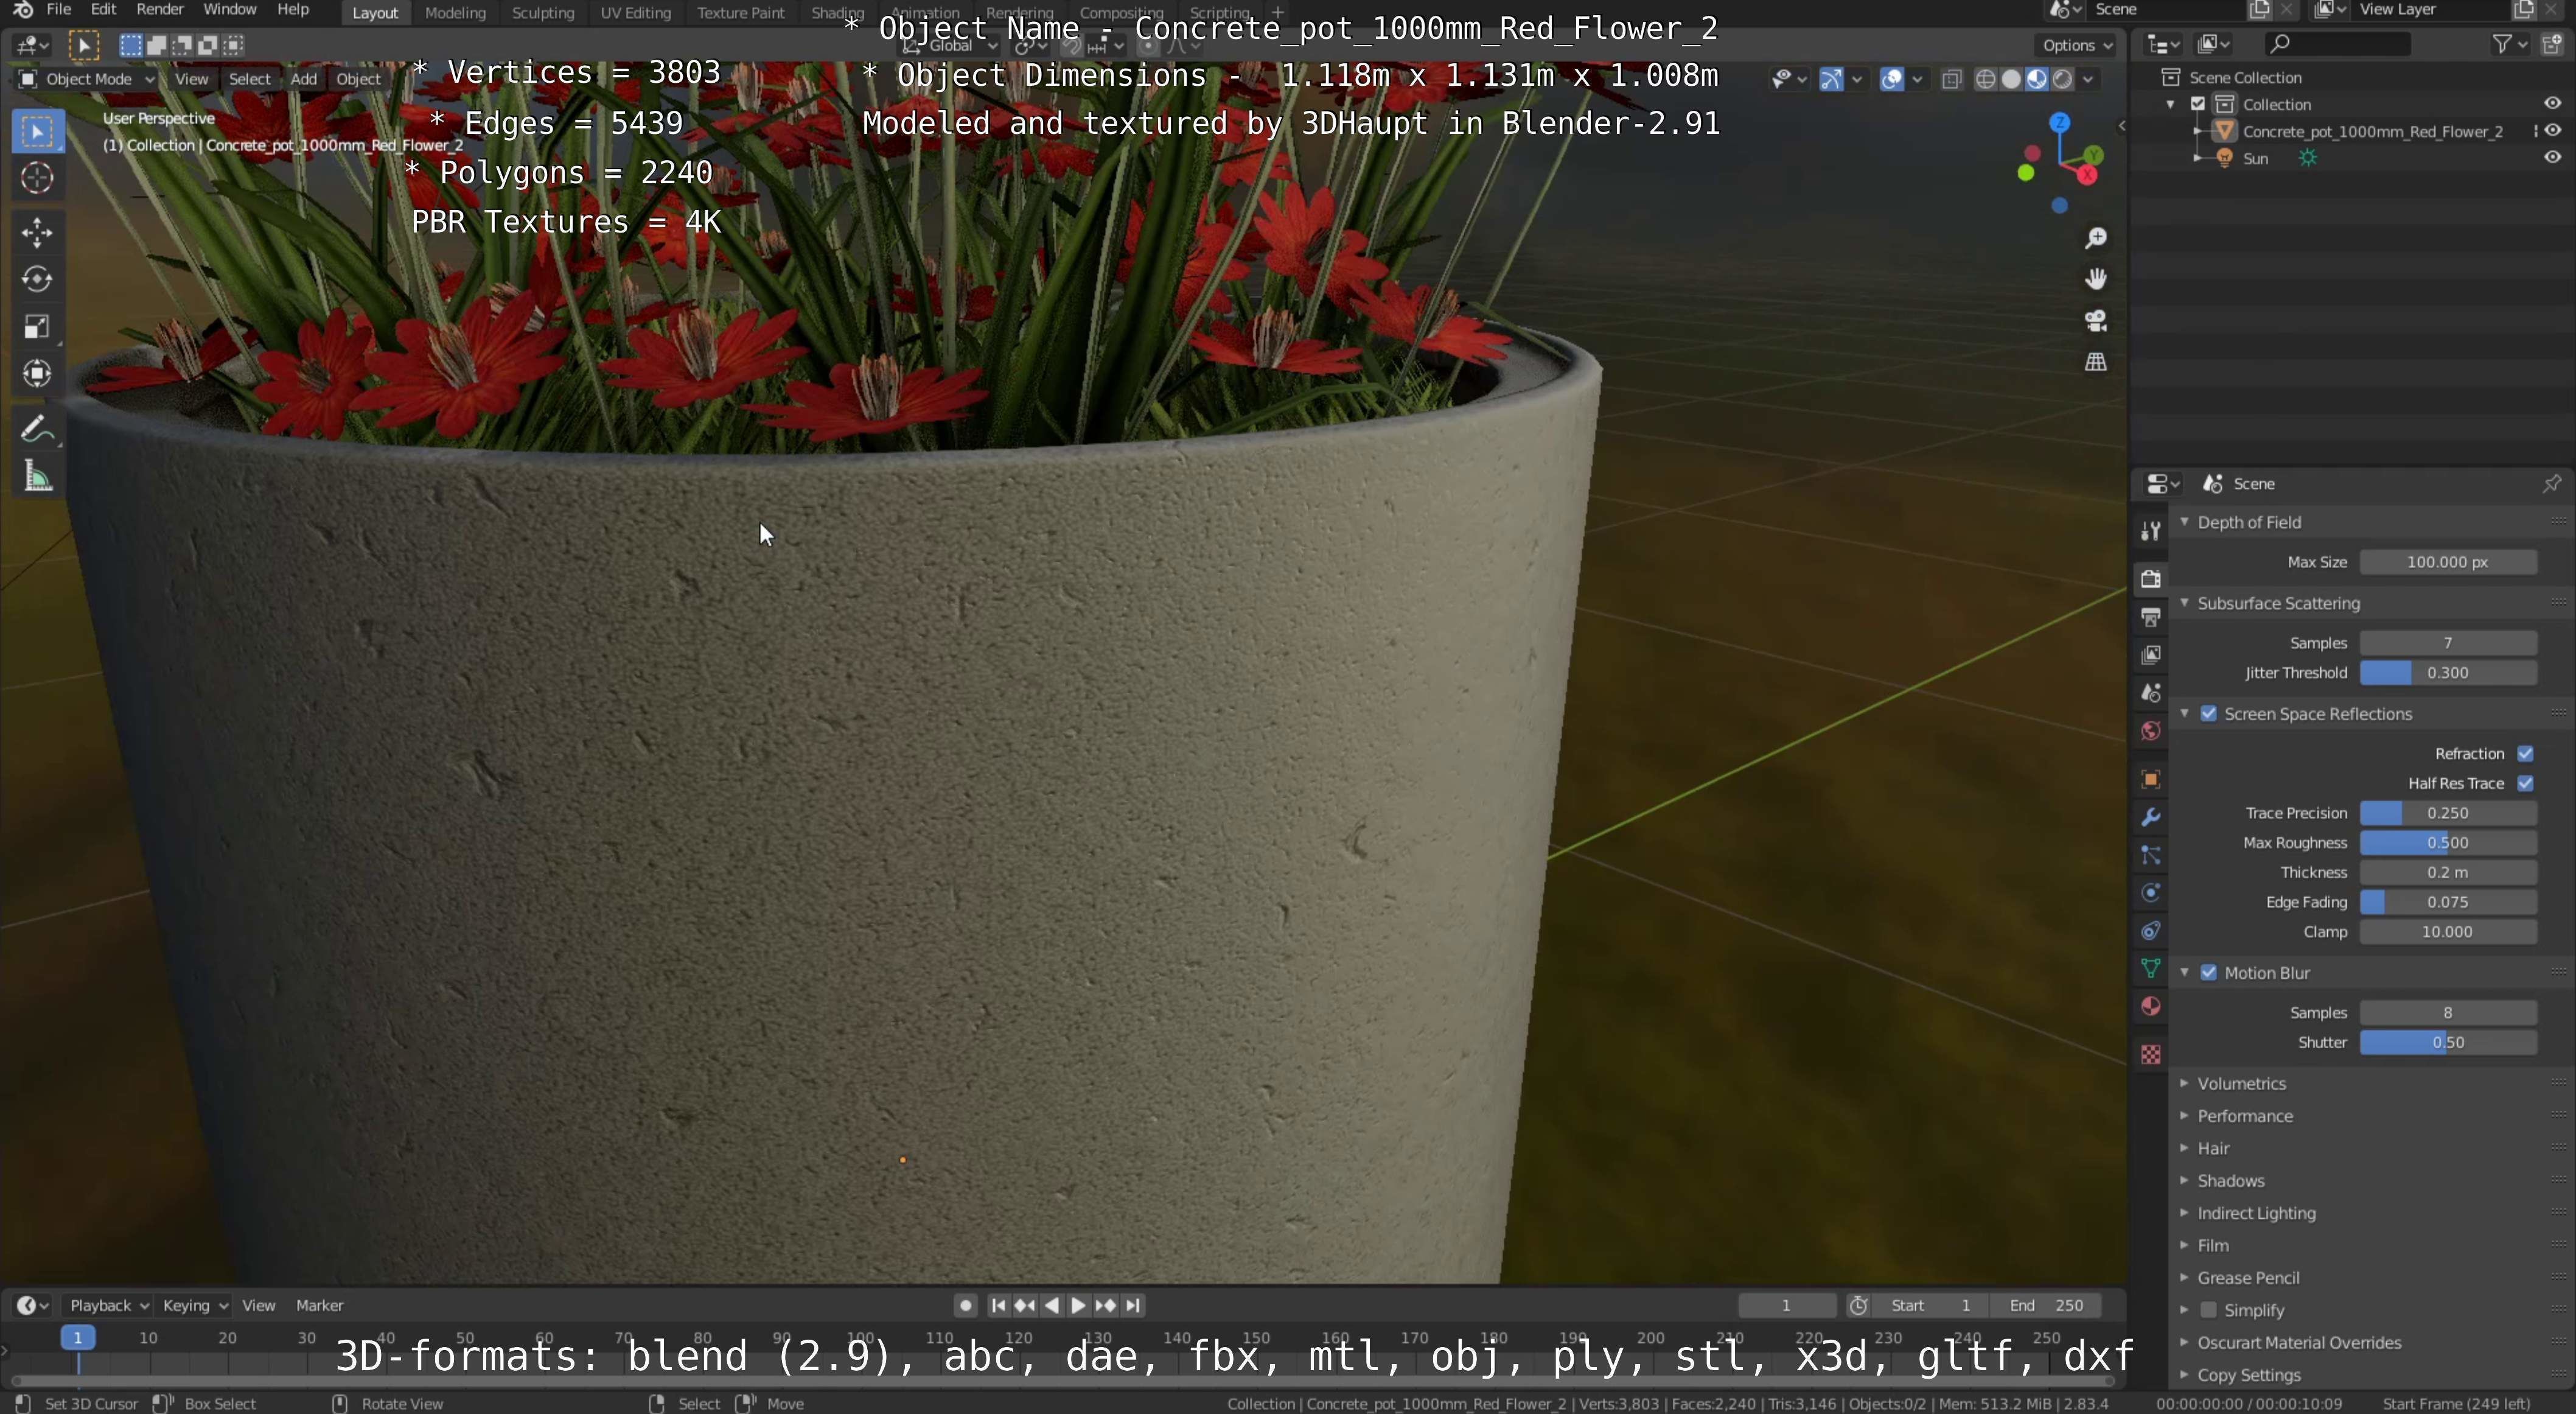Click auto keying record button
The height and width of the screenshot is (1414, 2576).
pos(965,1306)
